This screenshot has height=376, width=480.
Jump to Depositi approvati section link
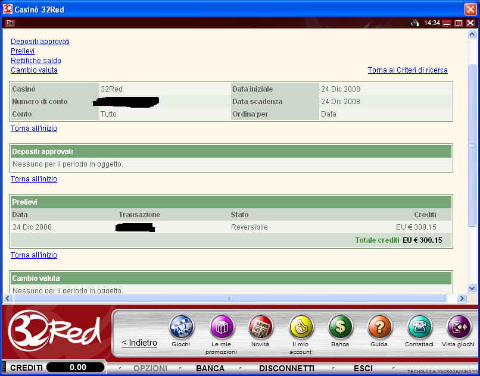point(40,42)
